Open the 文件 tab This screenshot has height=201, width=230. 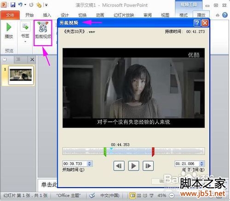click(x=10, y=15)
